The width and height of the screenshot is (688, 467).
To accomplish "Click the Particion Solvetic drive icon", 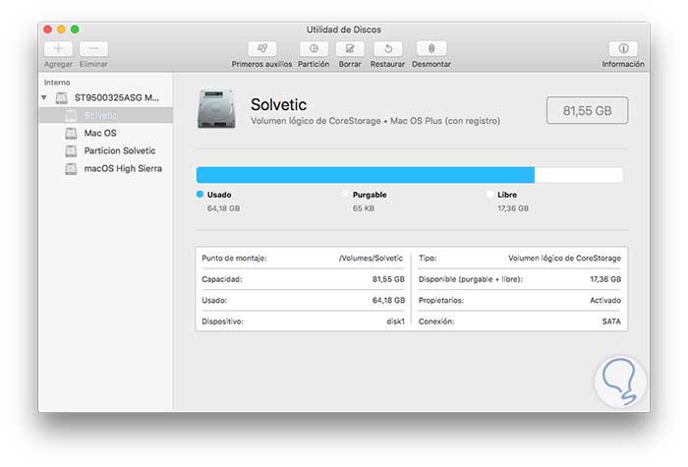I will [x=71, y=150].
